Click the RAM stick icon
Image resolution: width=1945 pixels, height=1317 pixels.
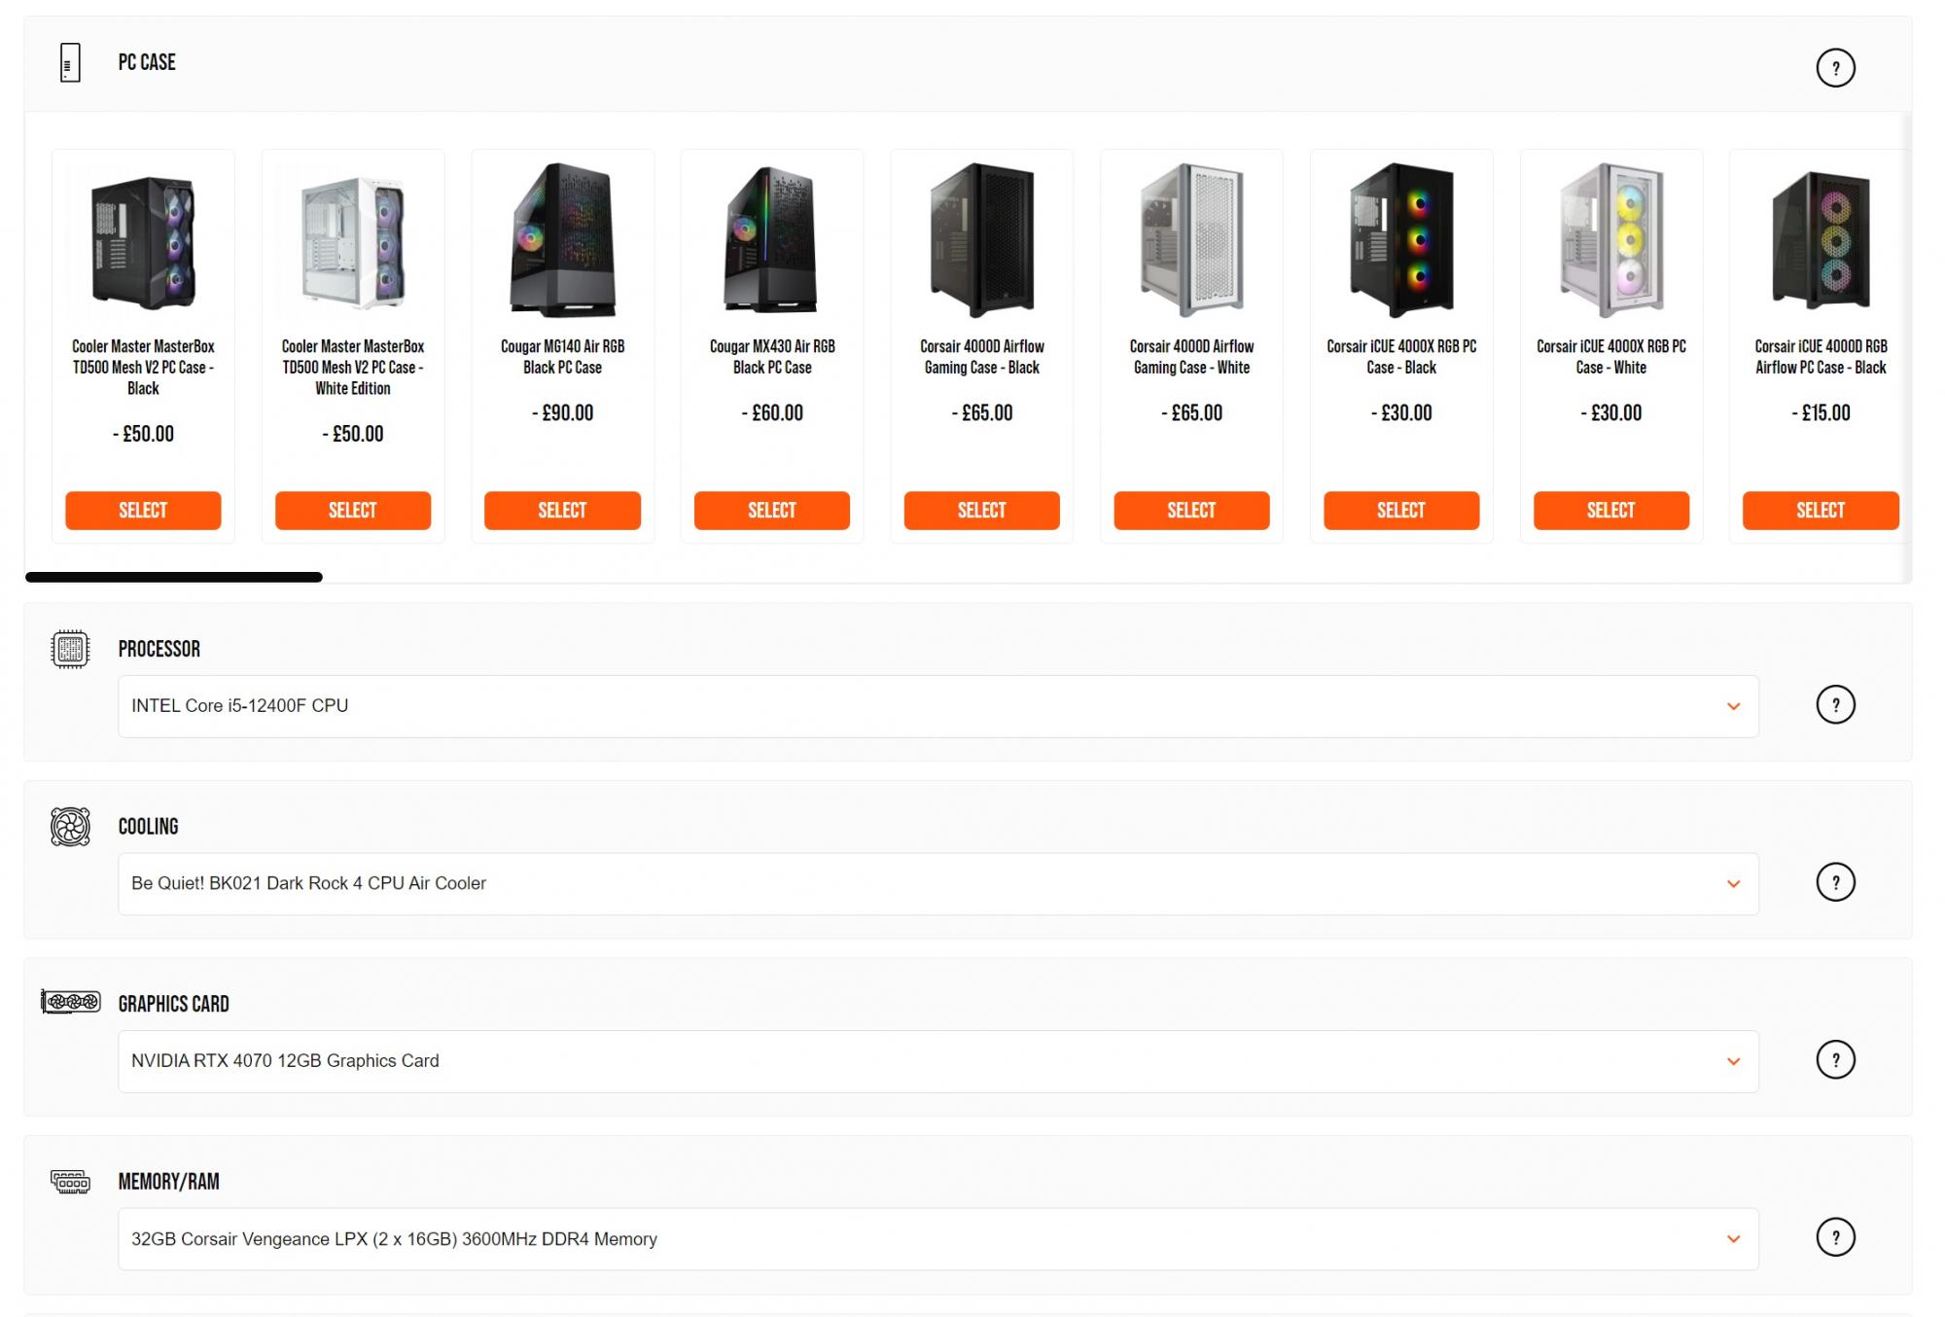click(70, 1182)
